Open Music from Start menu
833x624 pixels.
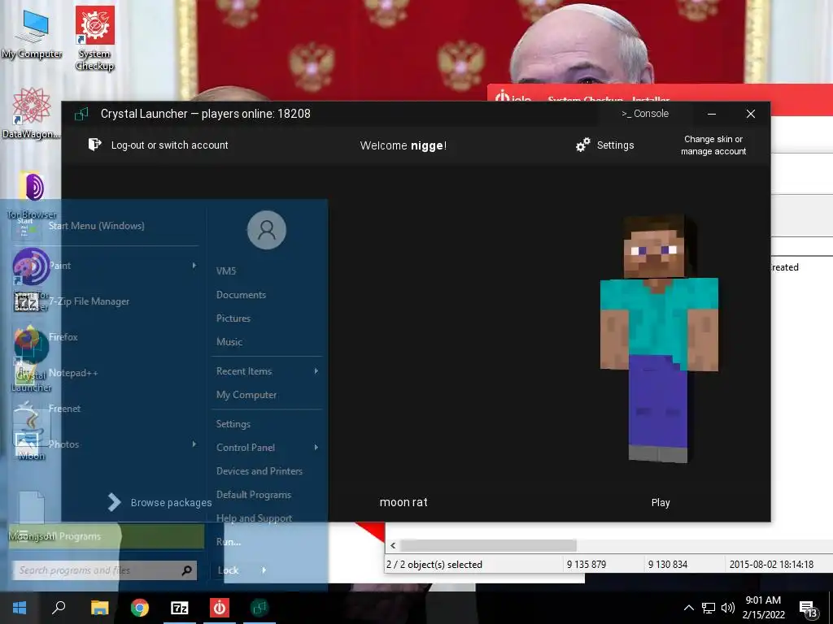(229, 342)
